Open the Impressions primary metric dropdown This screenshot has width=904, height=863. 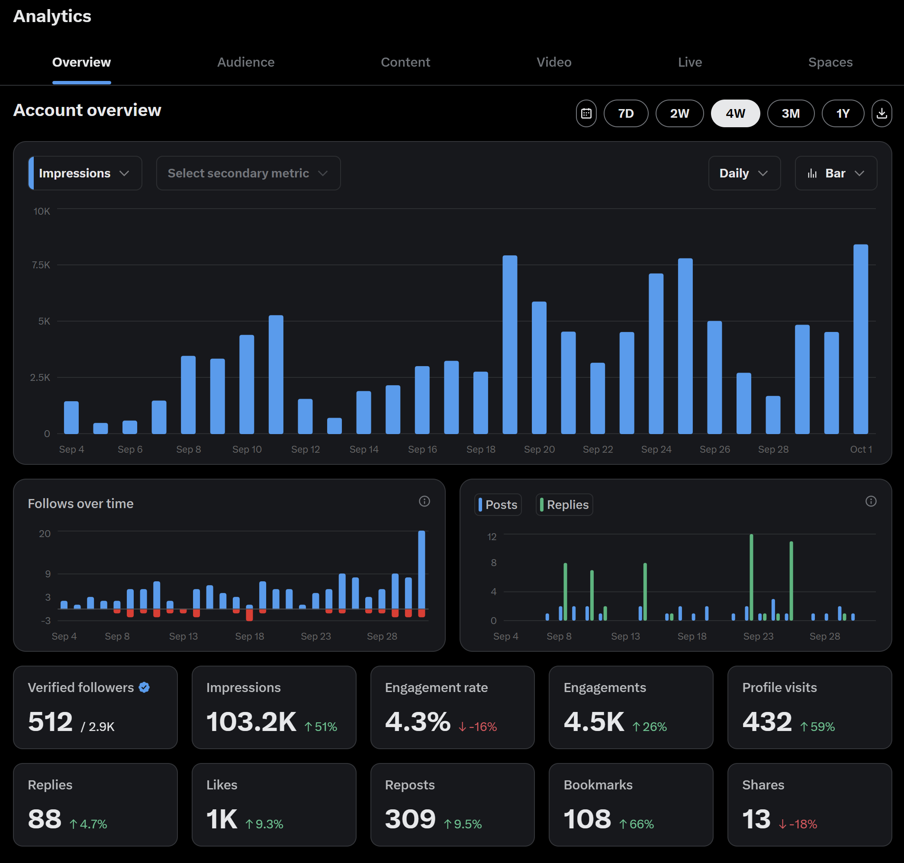pyautogui.click(x=85, y=174)
